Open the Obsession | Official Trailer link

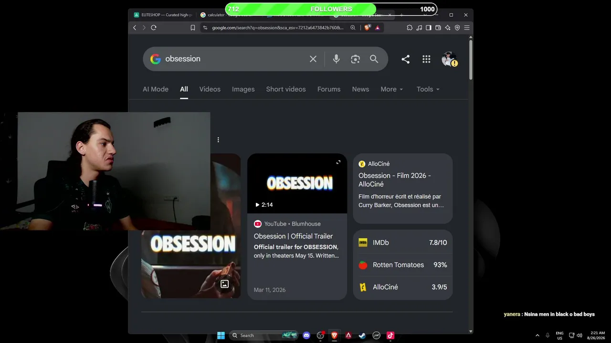[x=293, y=236]
